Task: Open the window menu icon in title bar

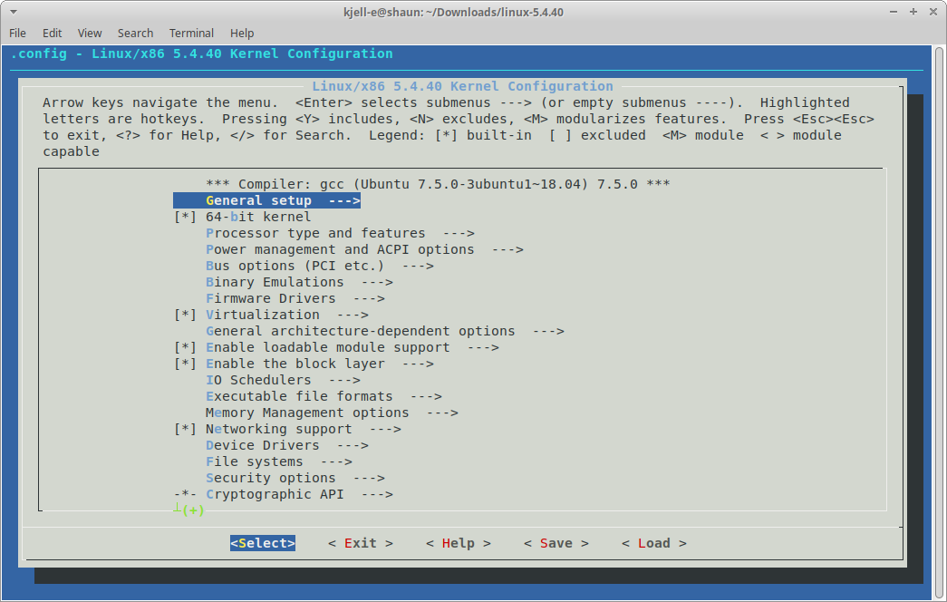Action: [x=13, y=11]
